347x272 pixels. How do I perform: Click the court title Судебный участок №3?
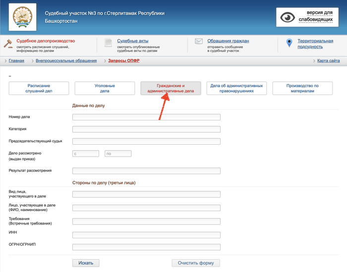pos(105,17)
